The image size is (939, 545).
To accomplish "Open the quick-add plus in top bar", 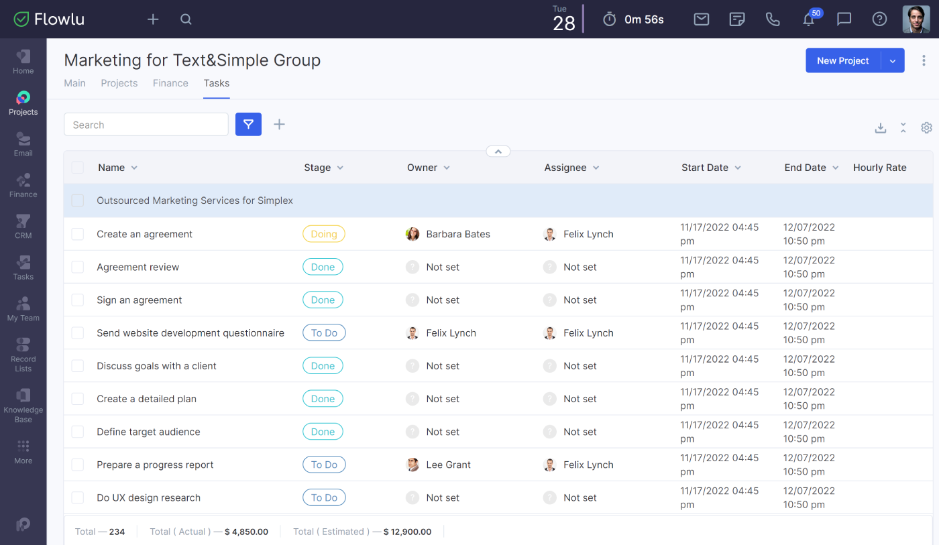I will coord(153,19).
